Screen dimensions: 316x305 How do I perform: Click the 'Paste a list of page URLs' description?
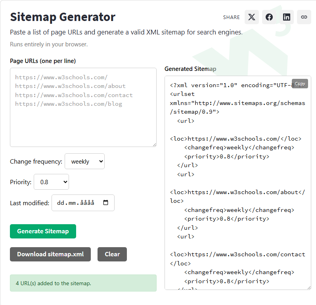click(126, 32)
